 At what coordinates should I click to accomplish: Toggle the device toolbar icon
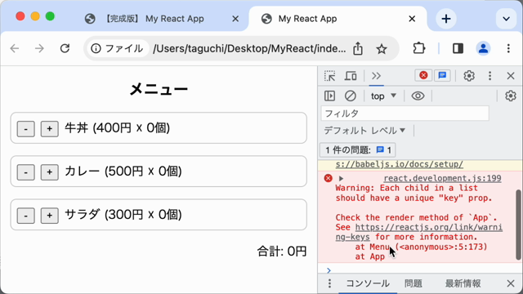351,76
